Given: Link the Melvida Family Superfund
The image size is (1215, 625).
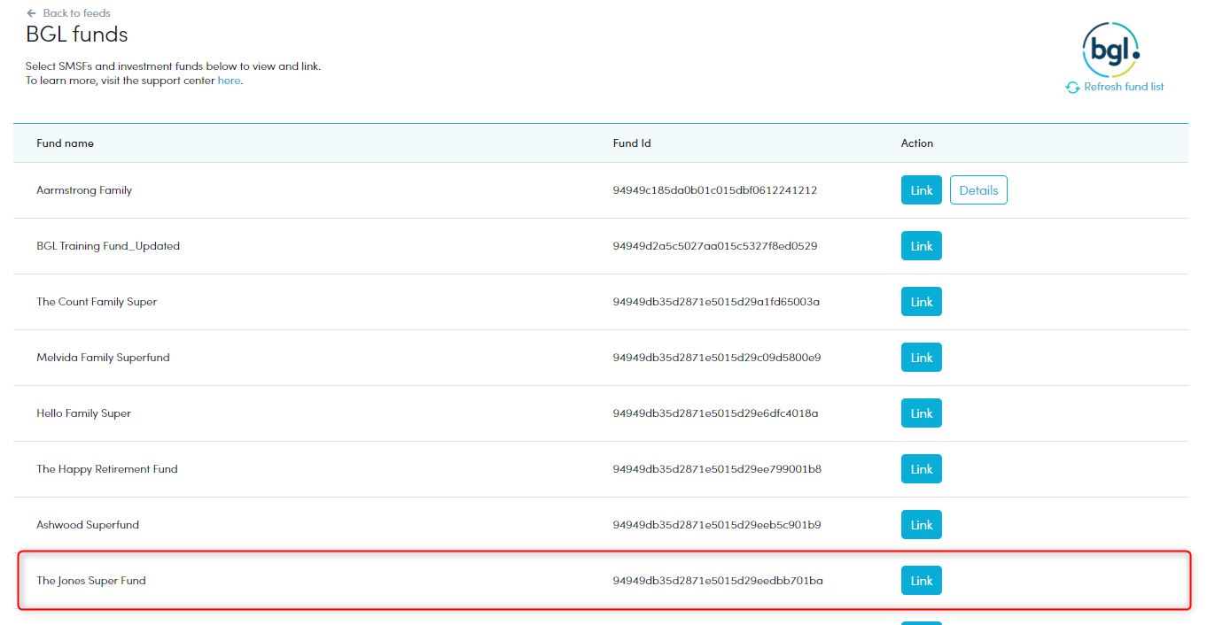Looking at the screenshot, I should click(x=922, y=358).
